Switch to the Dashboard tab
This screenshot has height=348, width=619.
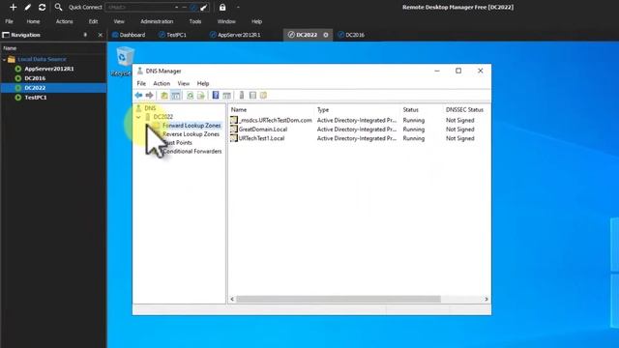(x=129, y=35)
